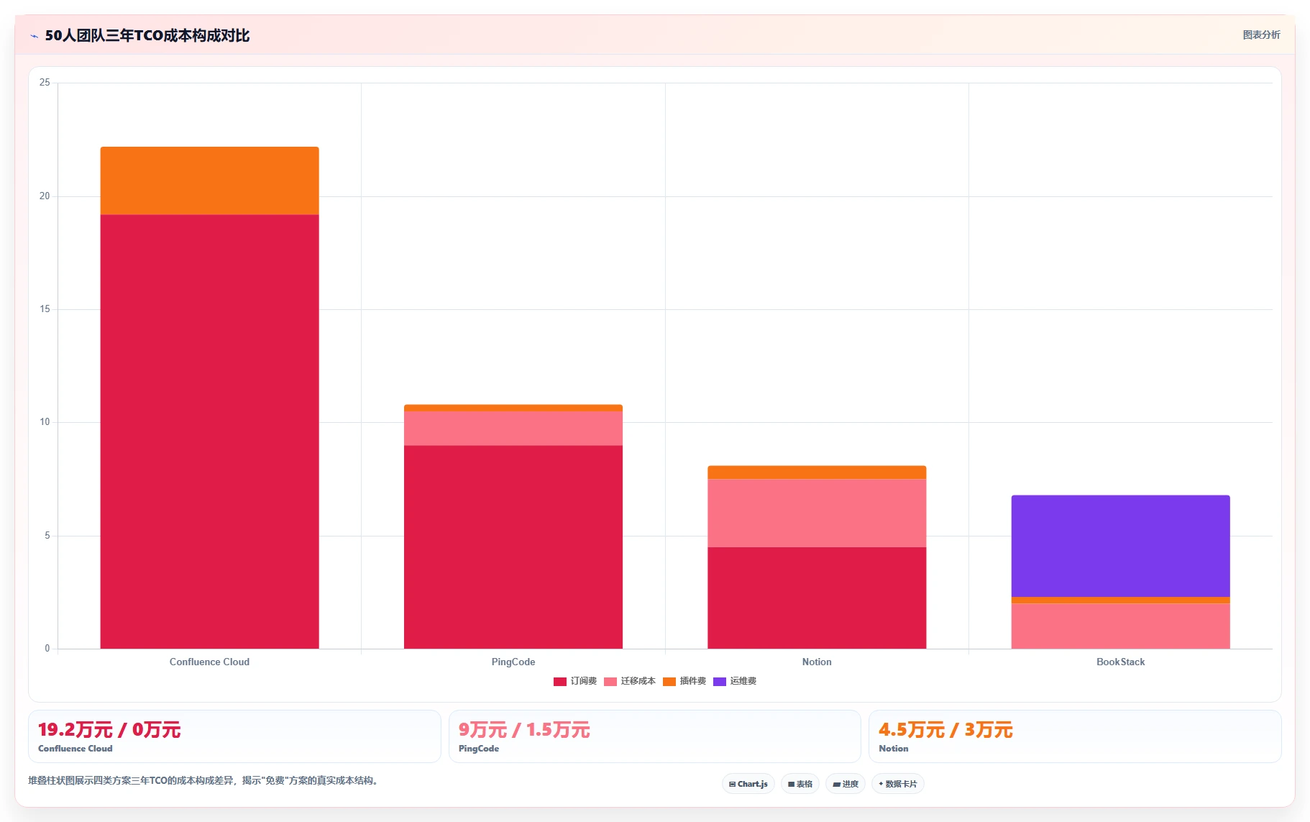Click the chart description text 堆叠柱状图展示…
The height and width of the screenshot is (822, 1310).
(x=203, y=780)
